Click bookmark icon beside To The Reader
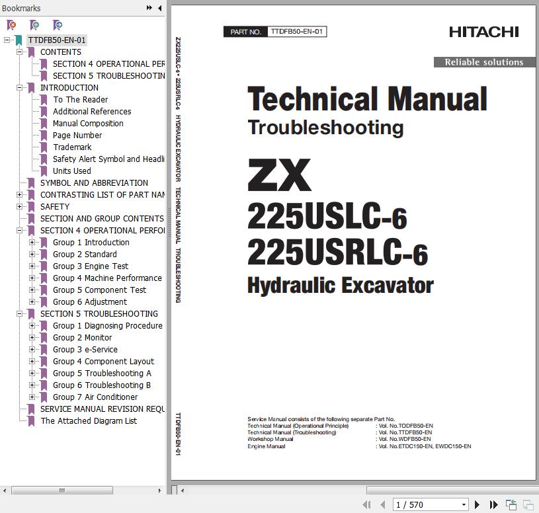This screenshot has height=513, width=539. click(44, 100)
